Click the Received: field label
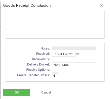110x99 pixels. coord(43,54)
